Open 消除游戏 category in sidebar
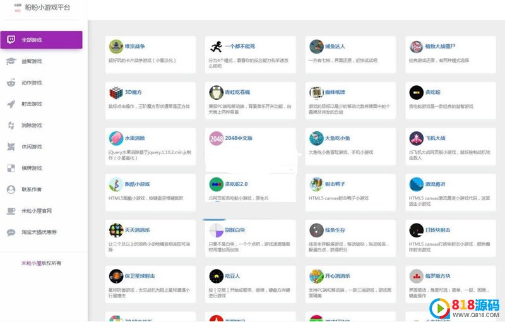The width and height of the screenshot is (505, 322). 32,125
